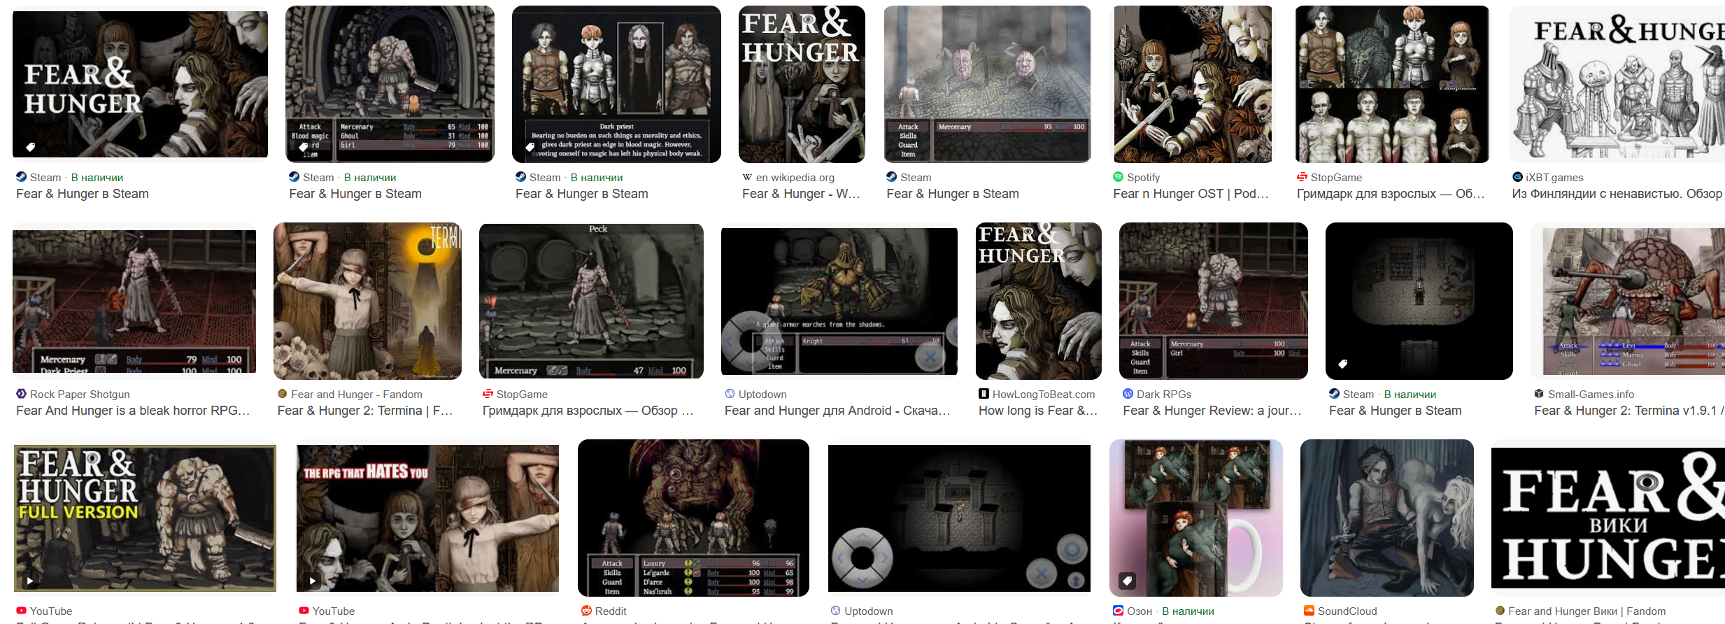
Task: Open the Wikipedia Fear & Hunger cover image
Action: tap(802, 84)
